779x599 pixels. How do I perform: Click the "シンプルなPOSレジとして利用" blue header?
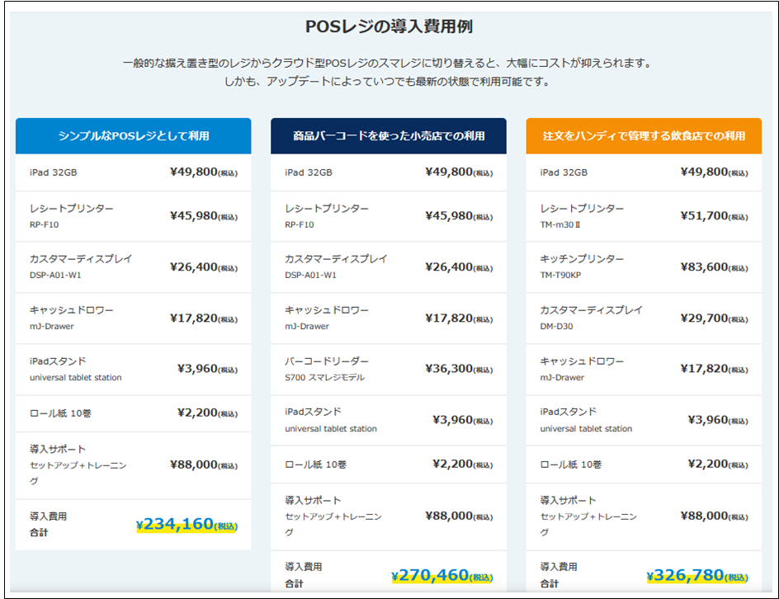pyautogui.click(x=134, y=136)
